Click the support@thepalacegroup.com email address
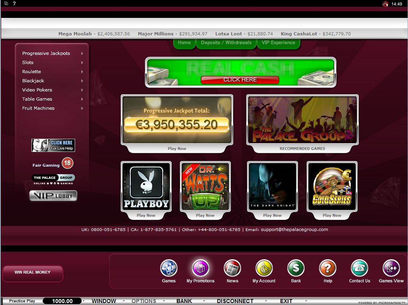The image size is (408, 305). tap(294, 229)
